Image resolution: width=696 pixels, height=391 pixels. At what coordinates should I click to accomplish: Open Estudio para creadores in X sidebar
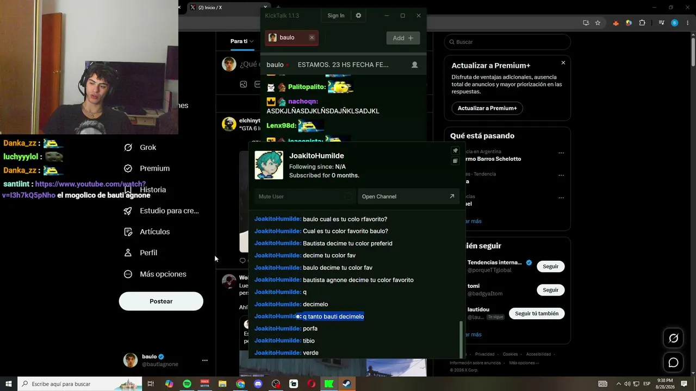tap(161, 211)
